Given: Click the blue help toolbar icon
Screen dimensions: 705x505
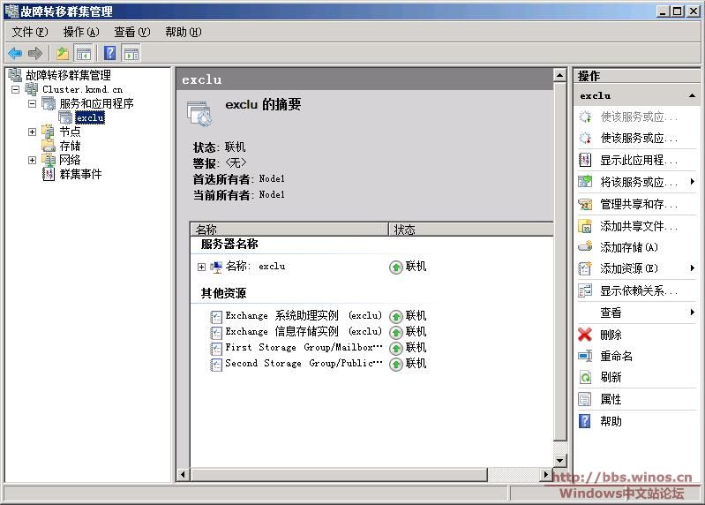Looking at the screenshot, I should point(110,54).
